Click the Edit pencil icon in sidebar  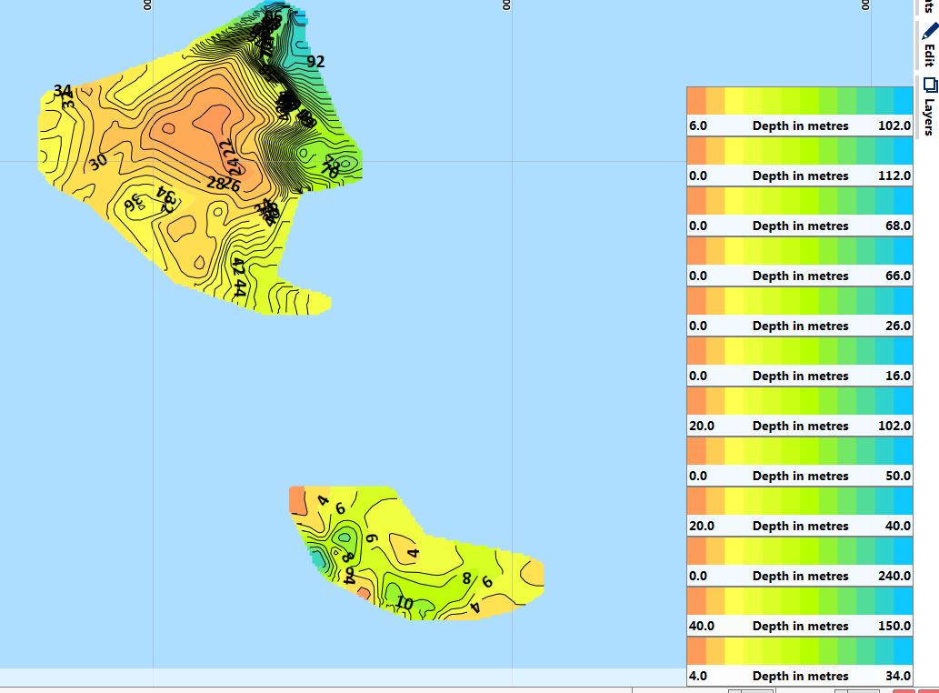tap(929, 33)
